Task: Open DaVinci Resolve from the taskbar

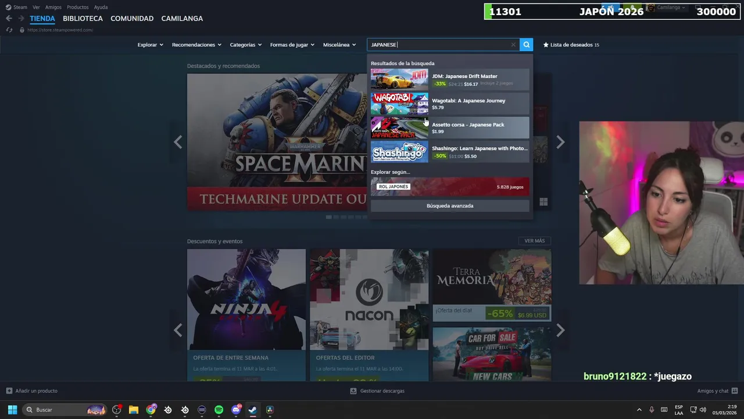Action: coord(270,410)
